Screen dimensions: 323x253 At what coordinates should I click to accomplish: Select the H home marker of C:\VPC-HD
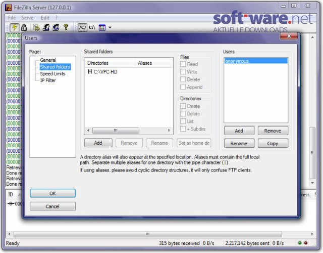(90, 72)
